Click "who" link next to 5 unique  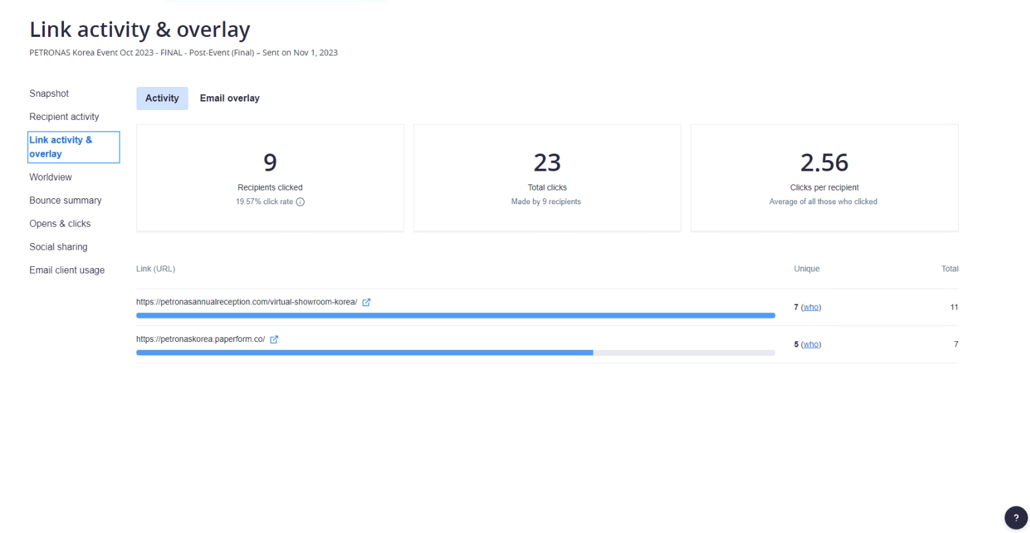click(811, 345)
